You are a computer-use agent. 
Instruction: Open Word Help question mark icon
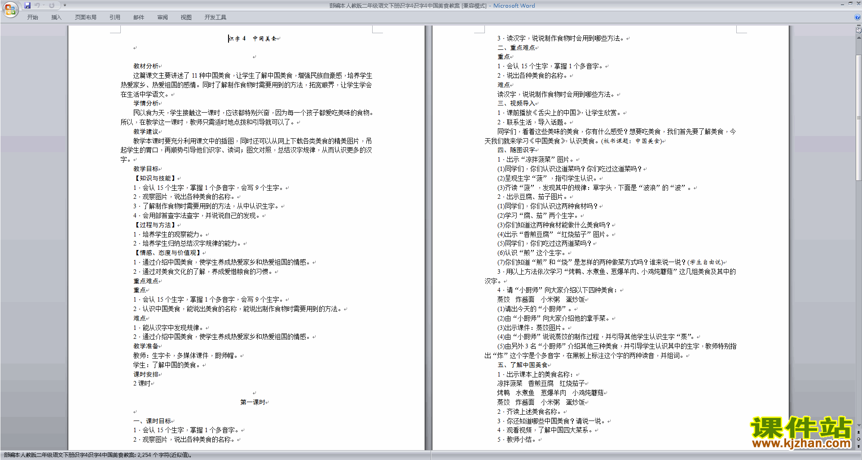(858, 17)
